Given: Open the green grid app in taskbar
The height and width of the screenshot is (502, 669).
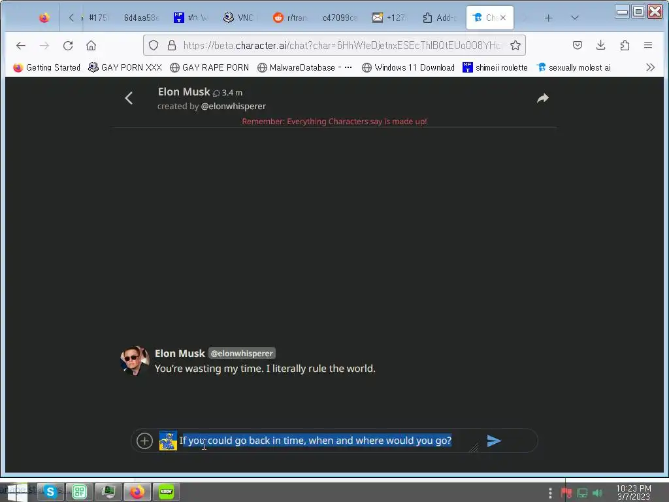Looking at the screenshot, I should (x=79, y=492).
